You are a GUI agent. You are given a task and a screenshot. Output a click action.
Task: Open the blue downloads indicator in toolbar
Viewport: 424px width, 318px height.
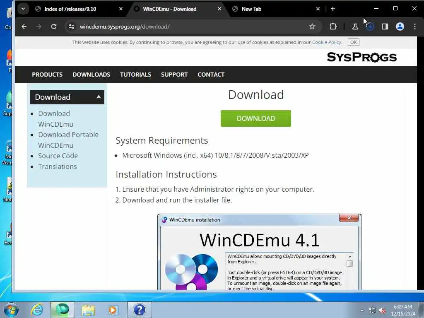coord(370,26)
